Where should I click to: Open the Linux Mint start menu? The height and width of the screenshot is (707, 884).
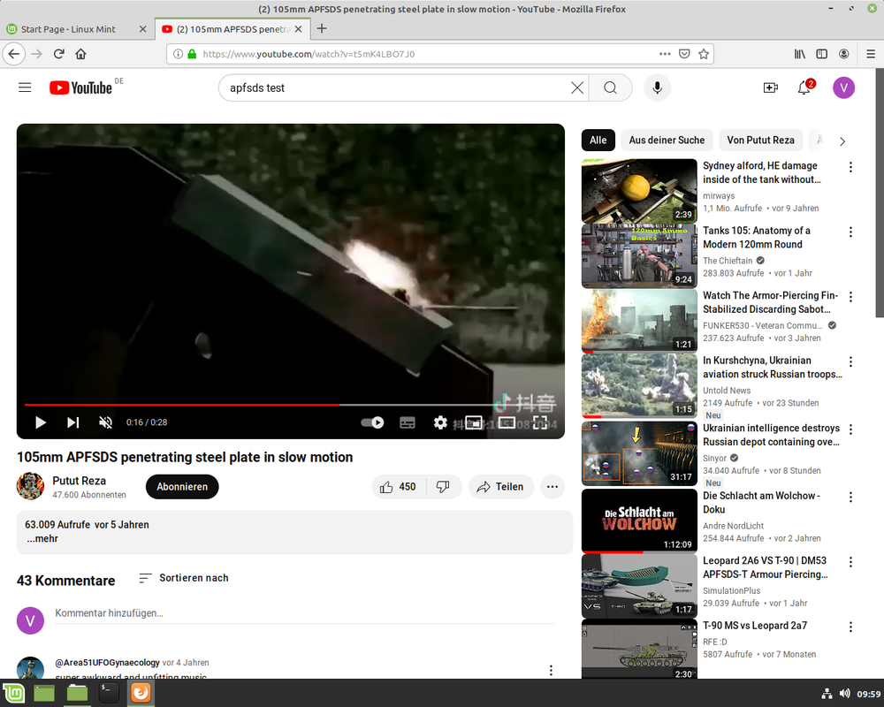(13, 692)
